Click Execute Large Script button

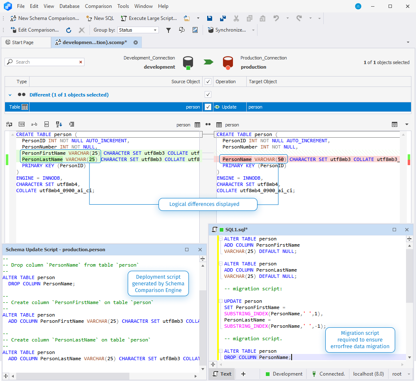pyautogui.click(x=149, y=18)
